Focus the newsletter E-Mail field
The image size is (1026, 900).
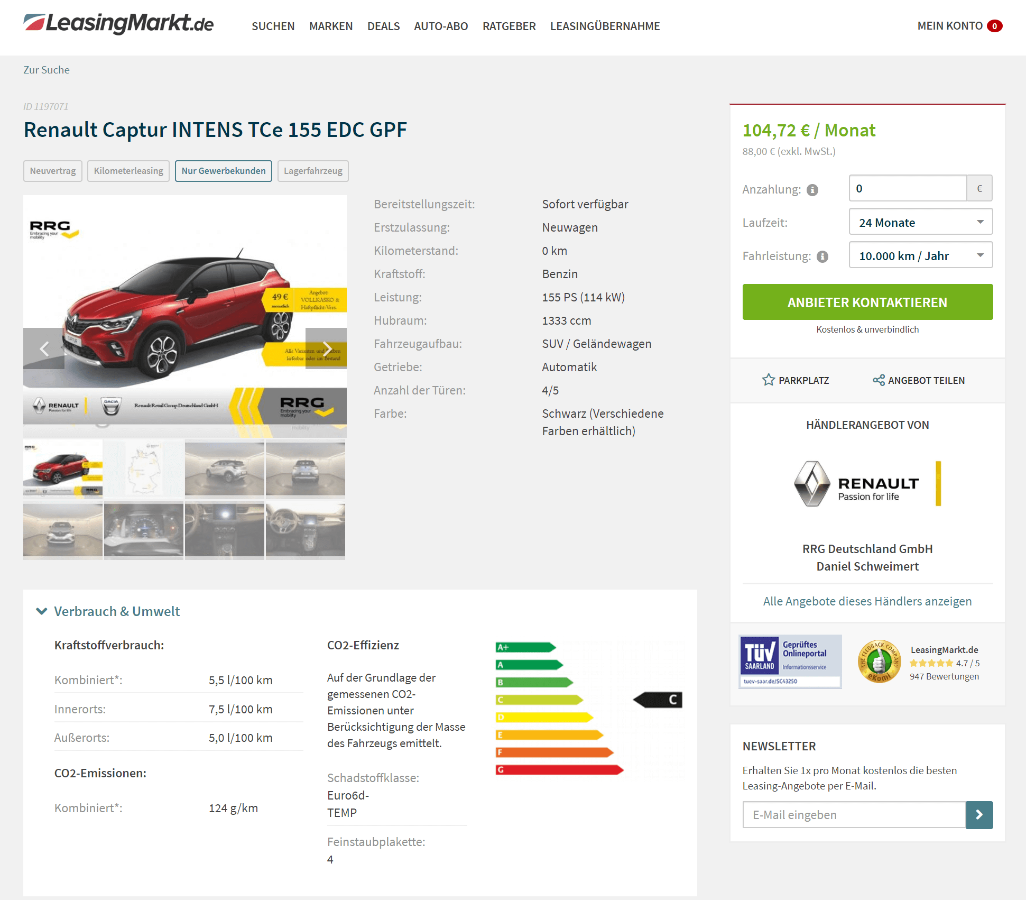854,815
